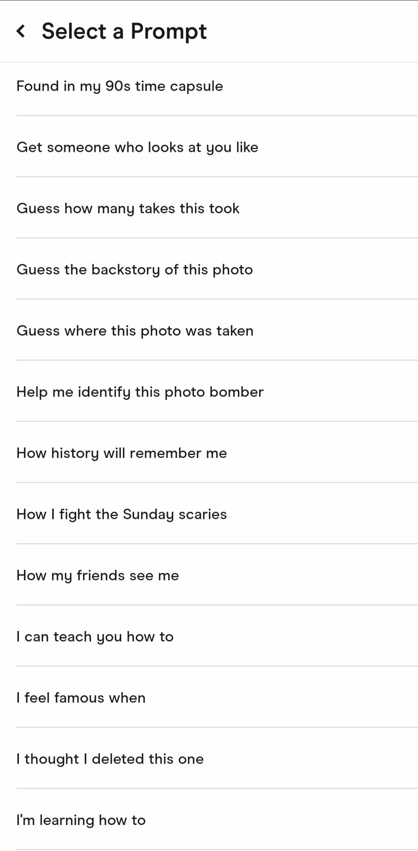Choose 'Get someone who looks at you like'
Viewport: 418px width, 851px height.
209,147
